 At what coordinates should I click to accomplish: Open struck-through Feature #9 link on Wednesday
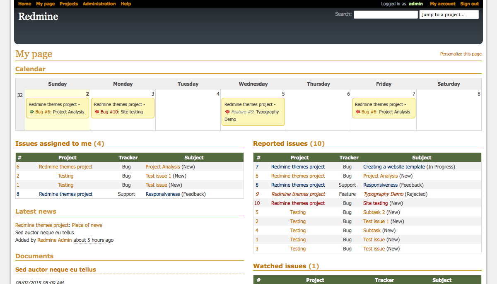(242, 112)
